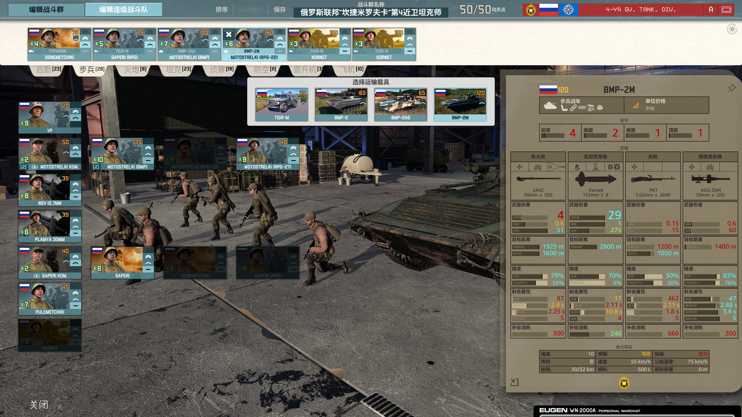742x417 pixels.
Task: Click the commander star on MOTOSTRELKI KOM.
Action: pos(35,167)
